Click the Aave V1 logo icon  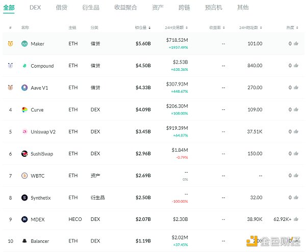click(24, 88)
